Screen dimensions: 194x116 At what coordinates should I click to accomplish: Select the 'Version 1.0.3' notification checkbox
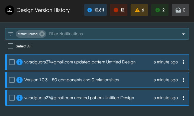pyautogui.click(x=12, y=80)
